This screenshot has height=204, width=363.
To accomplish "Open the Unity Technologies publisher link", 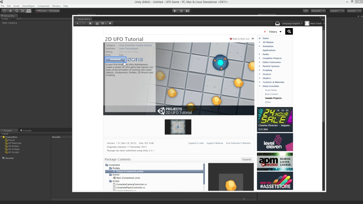I will click(129, 49).
